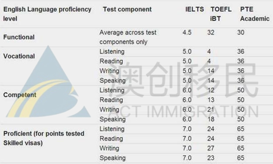This screenshot has width=273, height=164.
Task: Click the Functional TOEFL score 32
Action: [211, 32]
